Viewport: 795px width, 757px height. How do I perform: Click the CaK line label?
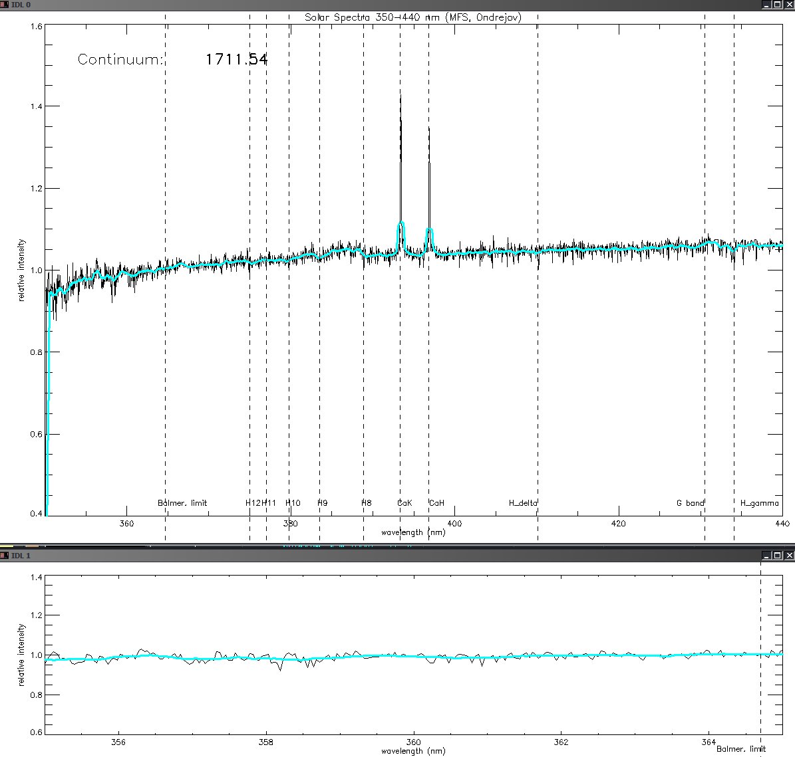point(404,503)
